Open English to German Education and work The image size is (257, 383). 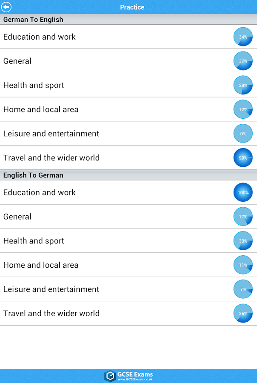[40, 192]
